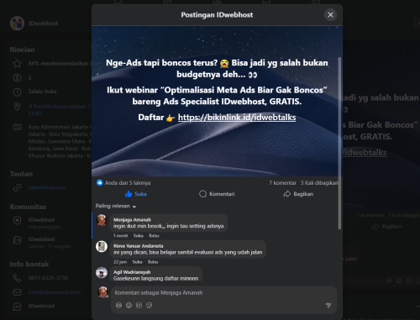Open IDwebhost Saluran with 12 anggota

(50, 243)
